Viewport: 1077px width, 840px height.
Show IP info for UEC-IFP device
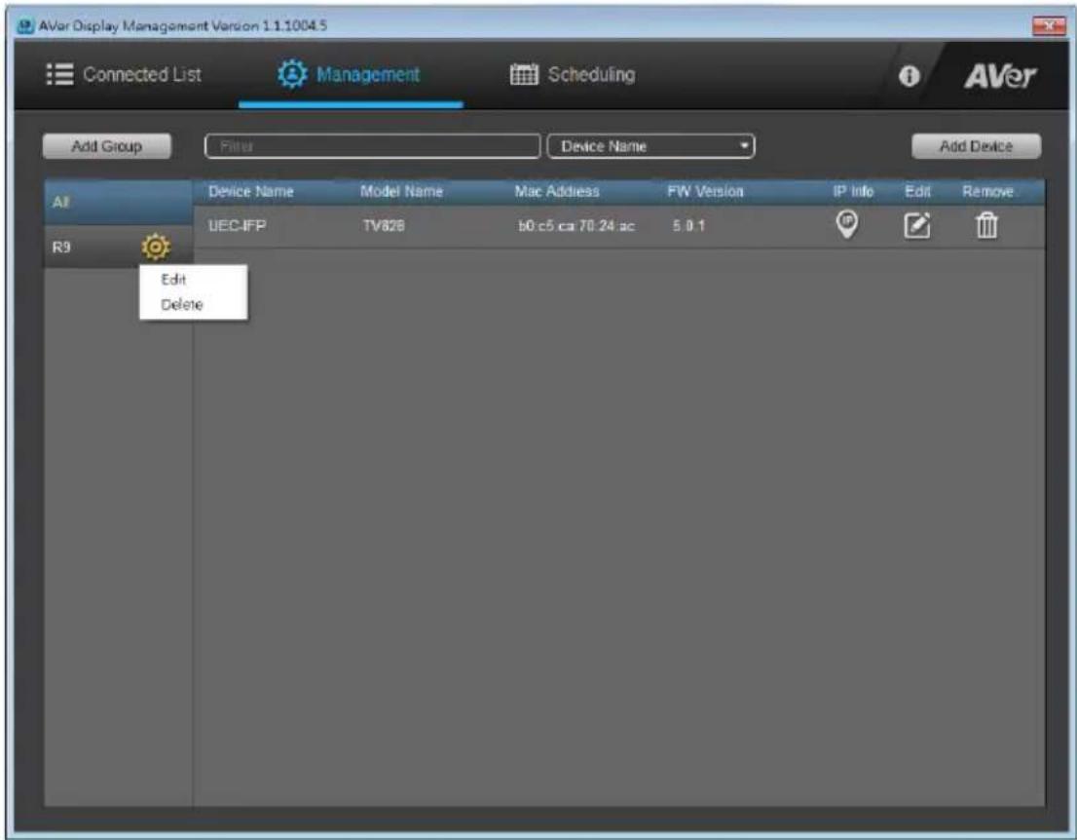click(847, 225)
